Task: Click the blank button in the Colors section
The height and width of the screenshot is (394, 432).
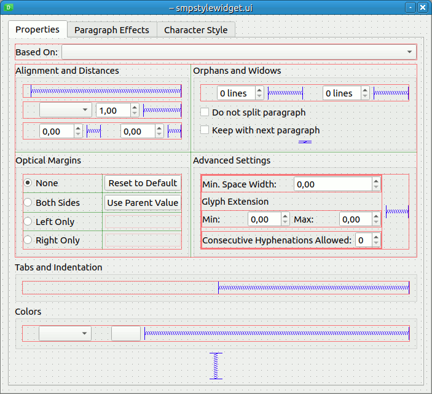Action: coord(126,334)
